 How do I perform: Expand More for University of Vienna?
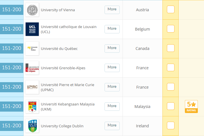(x=112, y=10)
